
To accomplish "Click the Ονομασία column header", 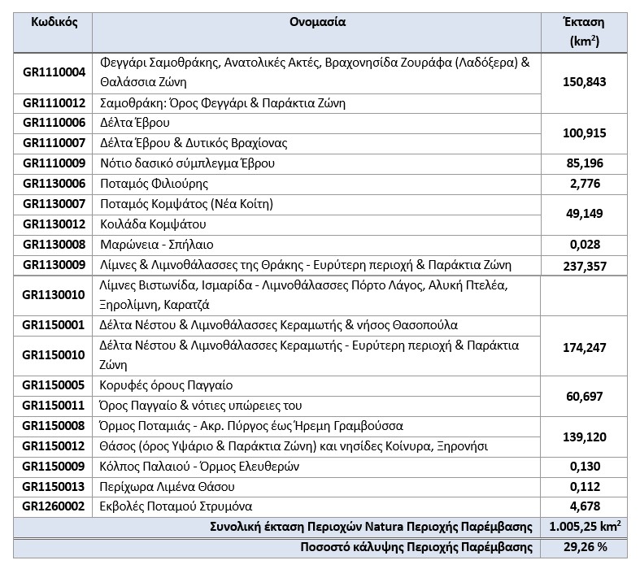I will tap(317, 22).
